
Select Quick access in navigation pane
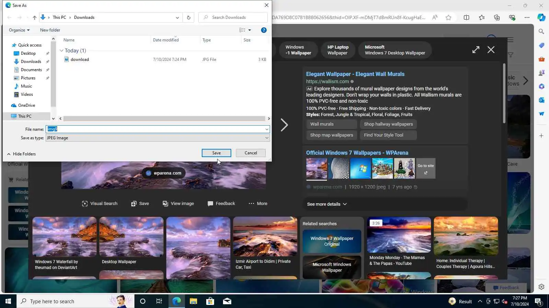(30, 45)
